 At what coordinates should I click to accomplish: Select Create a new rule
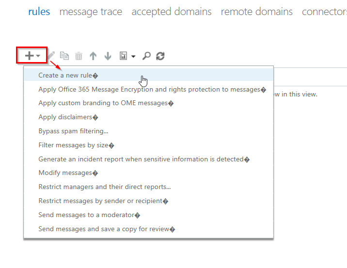68,75
